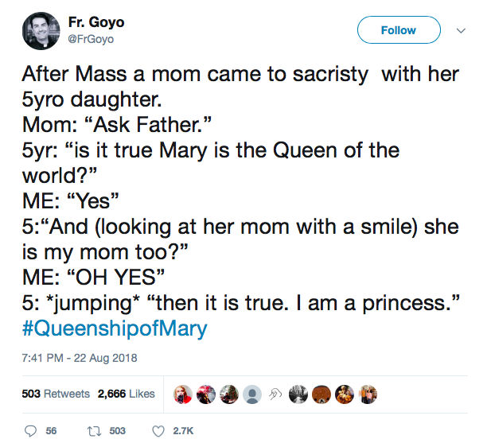
Task: Click the white ear-sketch liker avatar
Action: click(x=275, y=393)
